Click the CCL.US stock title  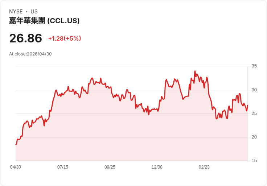pyautogui.click(x=44, y=21)
